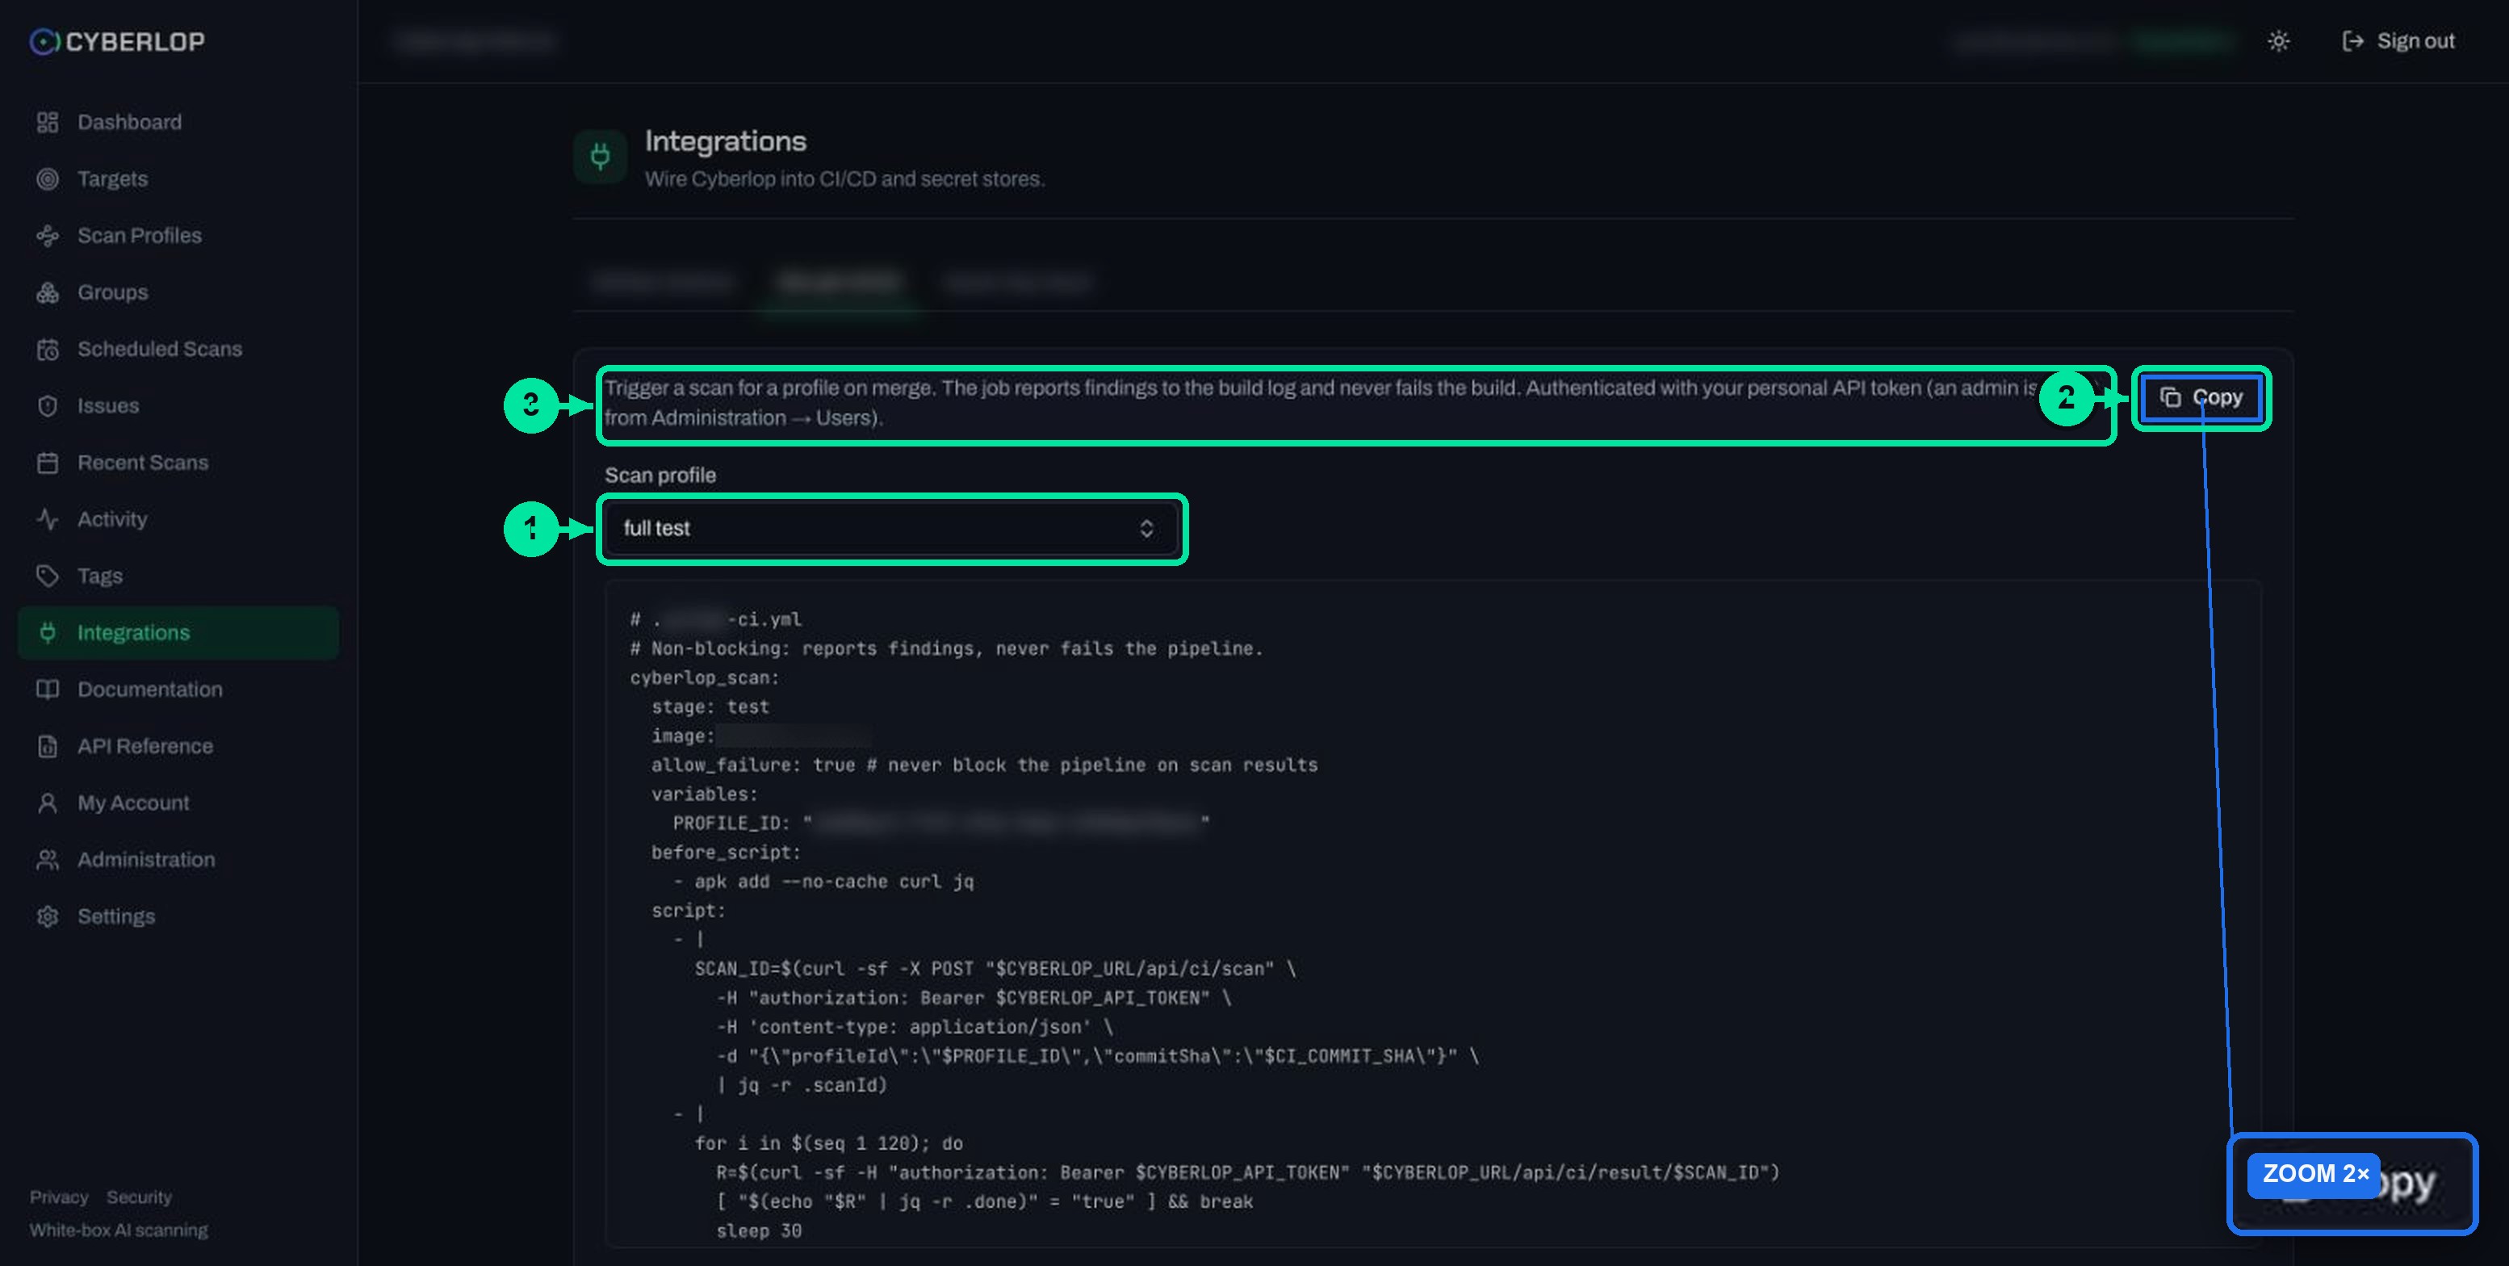The height and width of the screenshot is (1266, 2509).
Task: Open Scheduled Scans
Action: click(178, 349)
